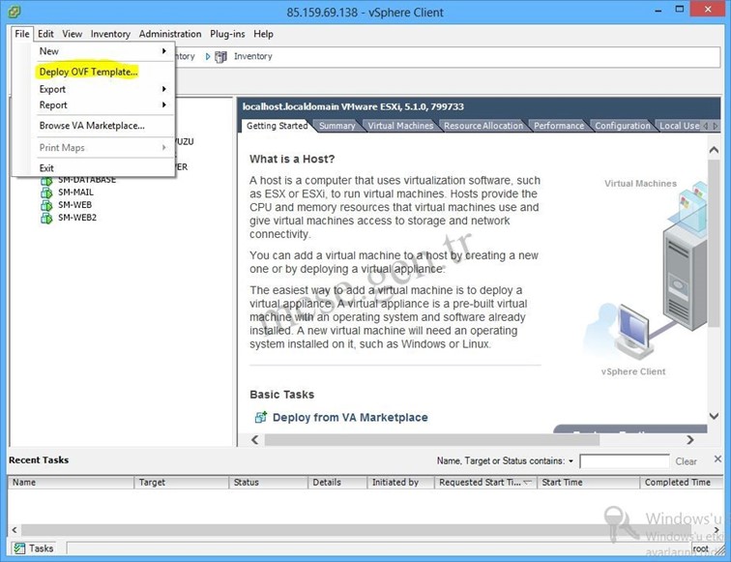Click the content pane horizontal scrollbar thumb
Image resolution: width=731 pixels, height=562 pixels.
pyautogui.click(x=431, y=440)
